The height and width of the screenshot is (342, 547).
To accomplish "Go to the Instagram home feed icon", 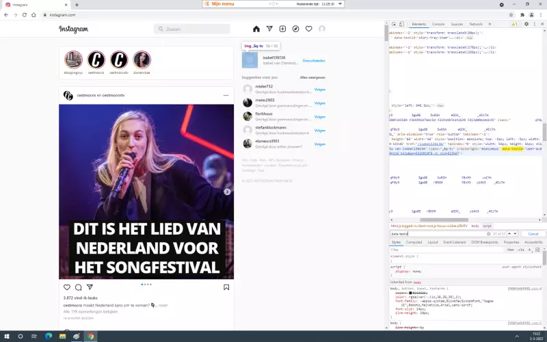I will click(256, 29).
